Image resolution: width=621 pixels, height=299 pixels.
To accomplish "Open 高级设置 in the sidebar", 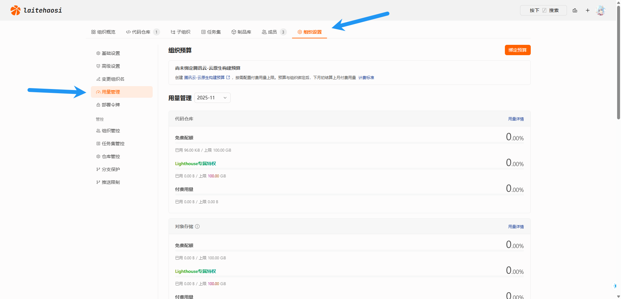I will pyautogui.click(x=111, y=66).
